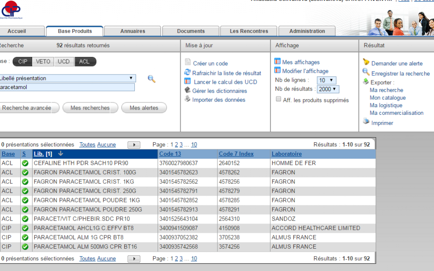
Task: Export Ma commercialisation
Action: [397, 113]
